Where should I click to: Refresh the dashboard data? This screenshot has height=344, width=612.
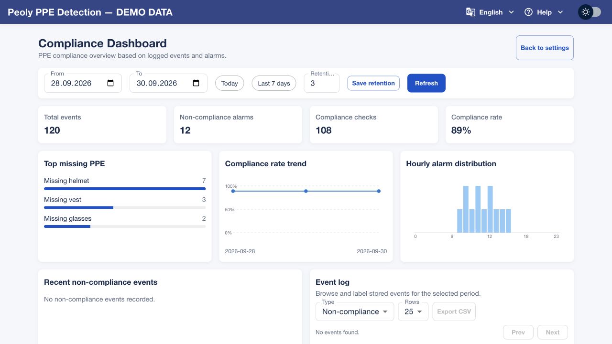pyautogui.click(x=426, y=83)
